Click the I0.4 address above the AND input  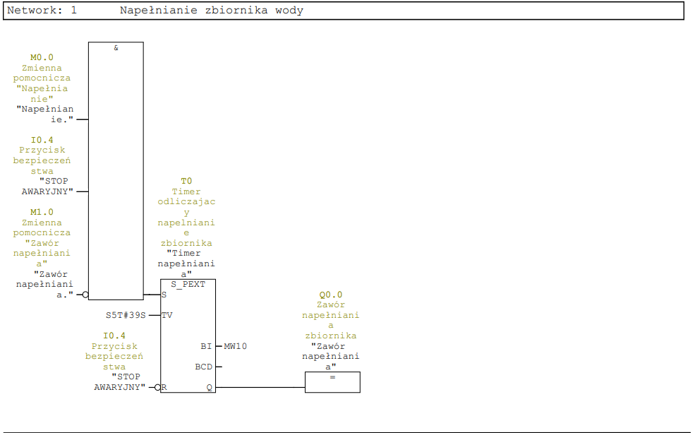(x=42, y=140)
